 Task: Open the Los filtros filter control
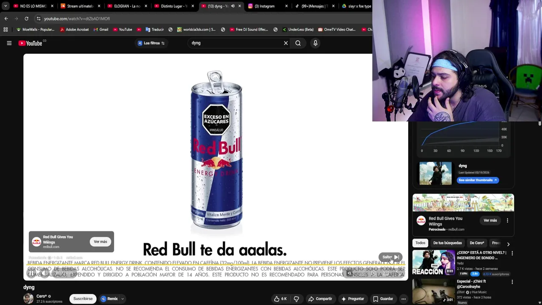coord(151,43)
